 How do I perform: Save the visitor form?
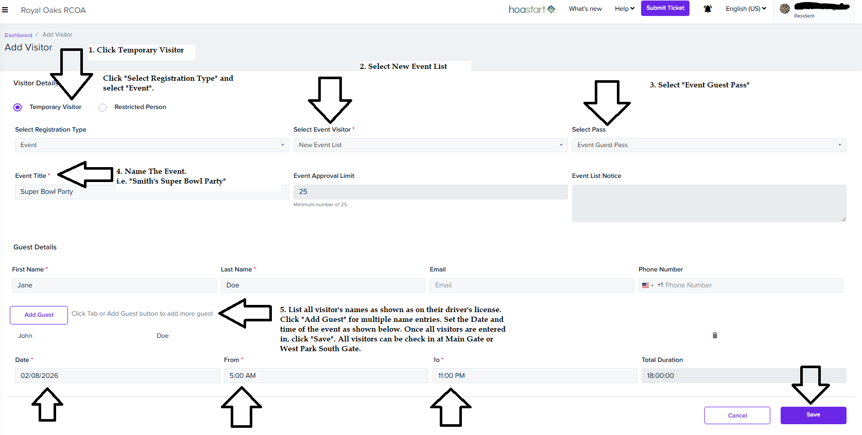tap(813, 415)
